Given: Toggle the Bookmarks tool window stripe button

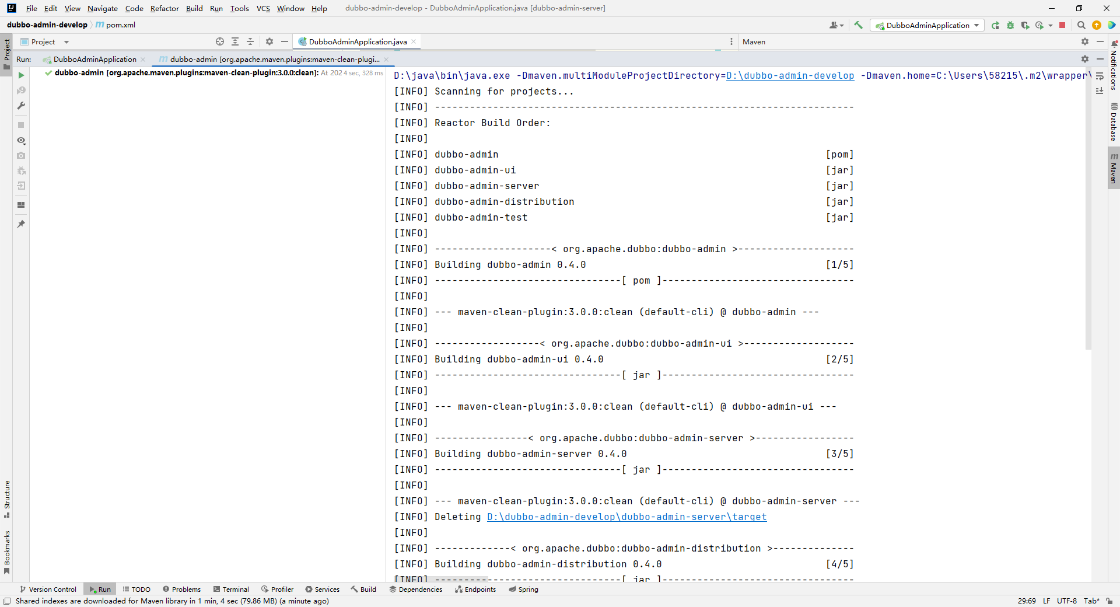Looking at the screenshot, I should (6, 552).
